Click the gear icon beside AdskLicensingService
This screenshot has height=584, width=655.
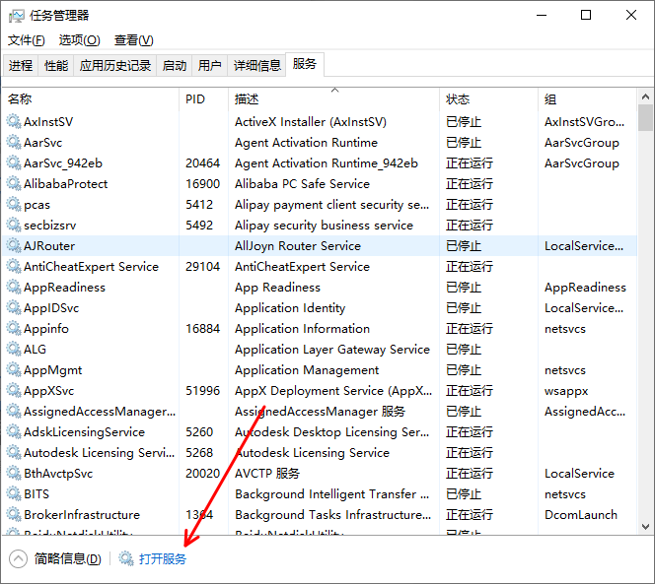14,432
